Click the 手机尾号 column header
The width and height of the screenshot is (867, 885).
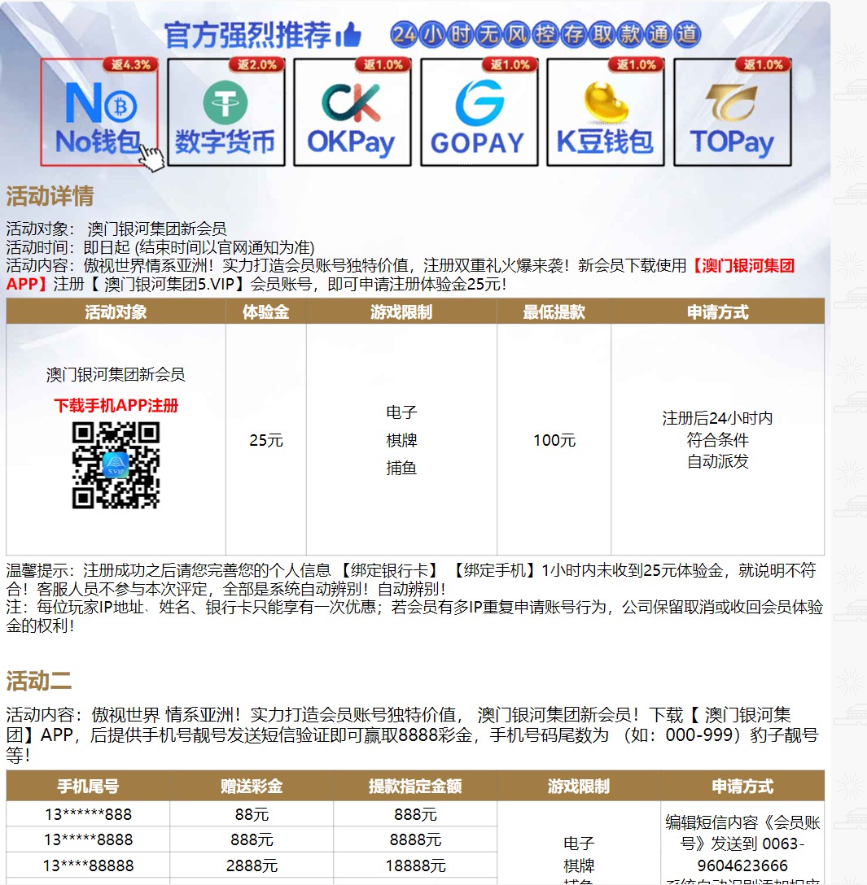(88, 786)
